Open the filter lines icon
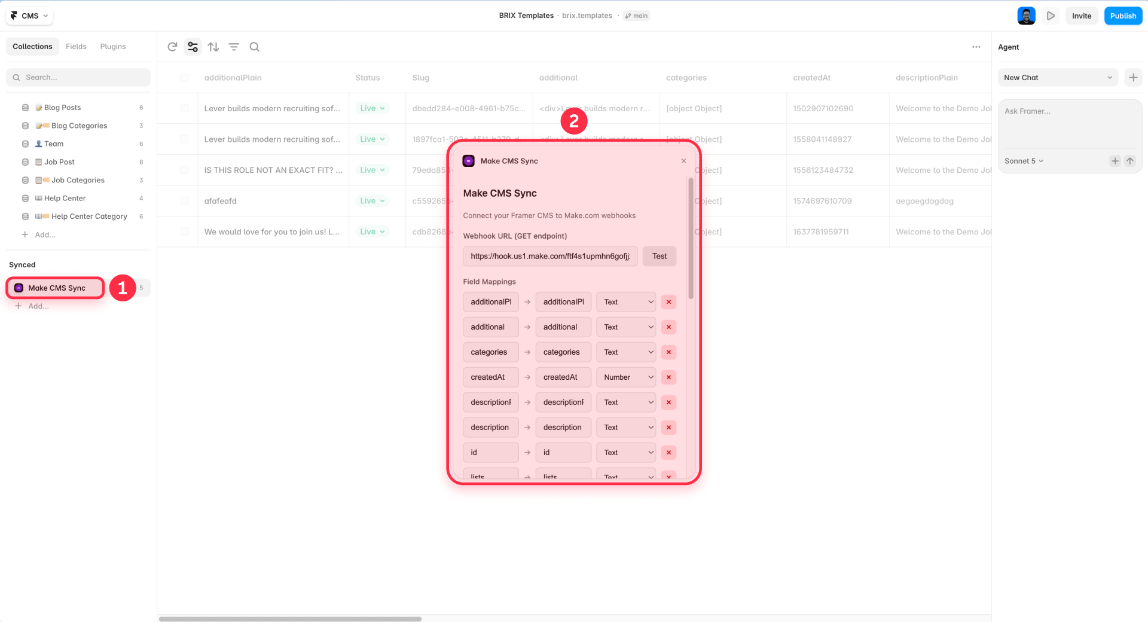This screenshot has height=622, width=1148. coord(234,47)
